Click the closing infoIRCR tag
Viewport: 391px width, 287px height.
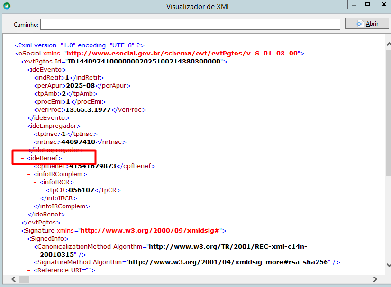(59, 198)
